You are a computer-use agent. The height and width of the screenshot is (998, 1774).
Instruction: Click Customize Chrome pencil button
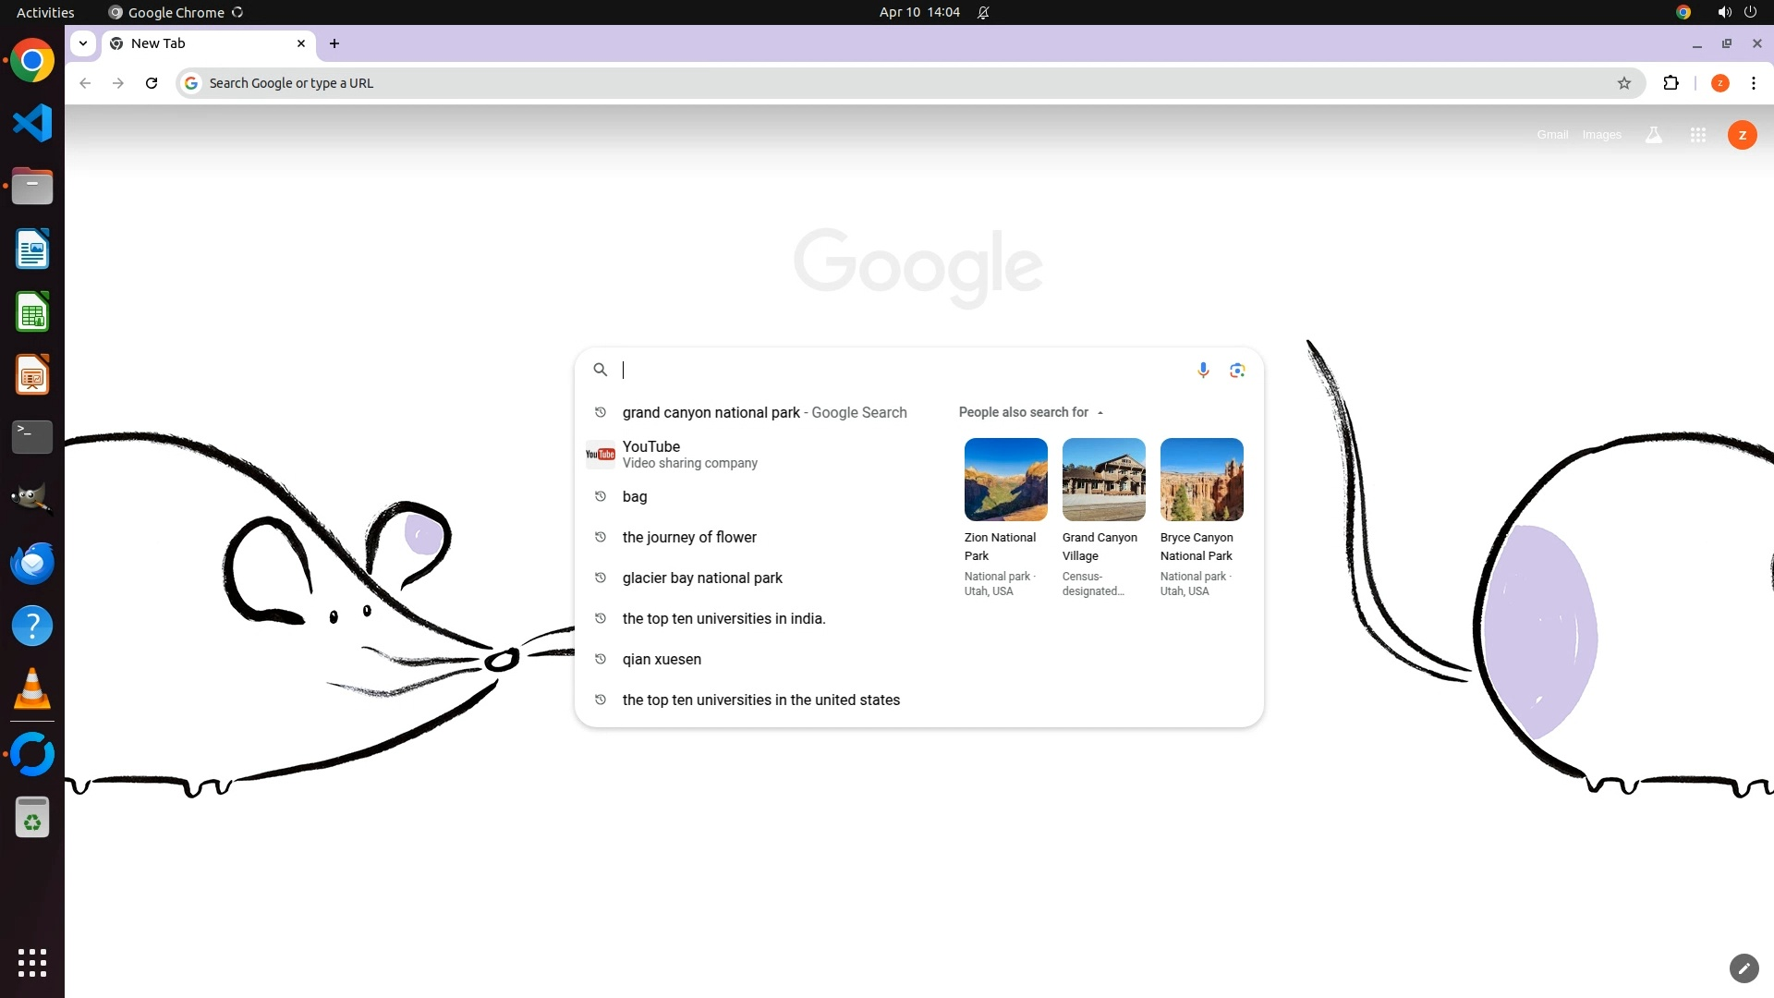coord(1744,968)
